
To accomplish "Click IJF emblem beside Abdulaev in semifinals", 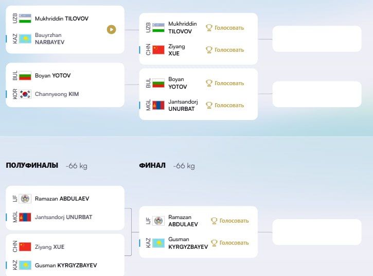I will coord(25,199).
